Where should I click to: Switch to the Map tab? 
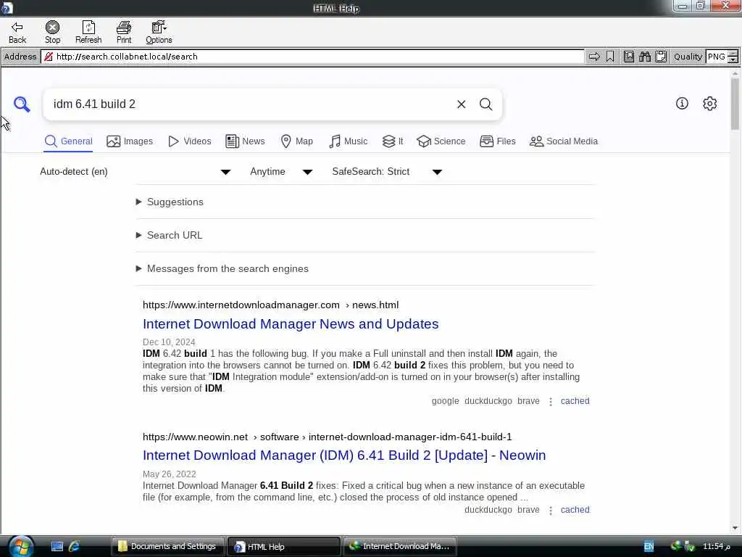click(296, 141)
